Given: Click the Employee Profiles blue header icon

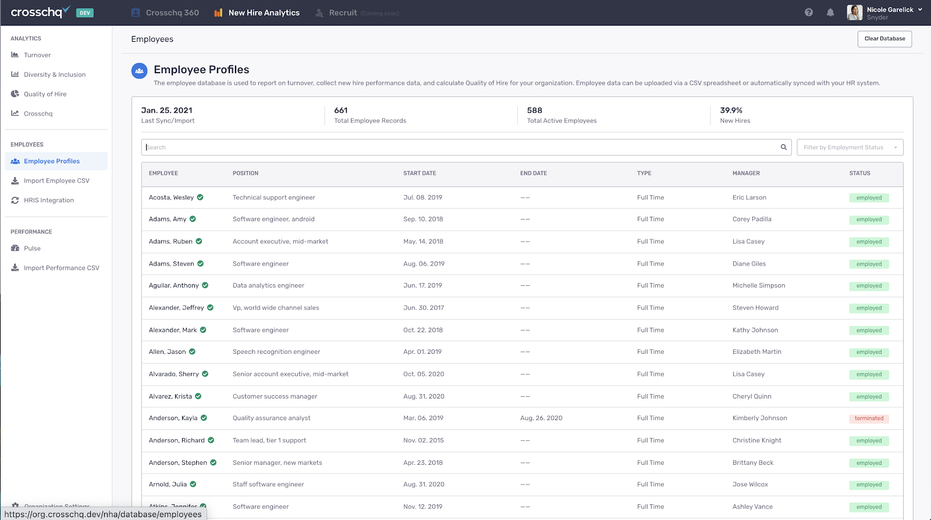Looking at the screenshot, I should 139,71.
